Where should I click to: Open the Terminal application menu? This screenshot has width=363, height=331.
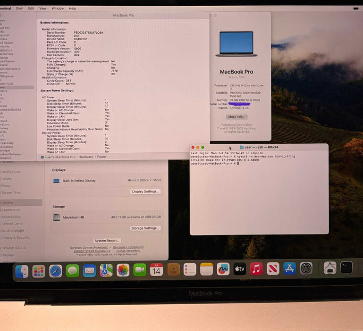coord(5,9)
